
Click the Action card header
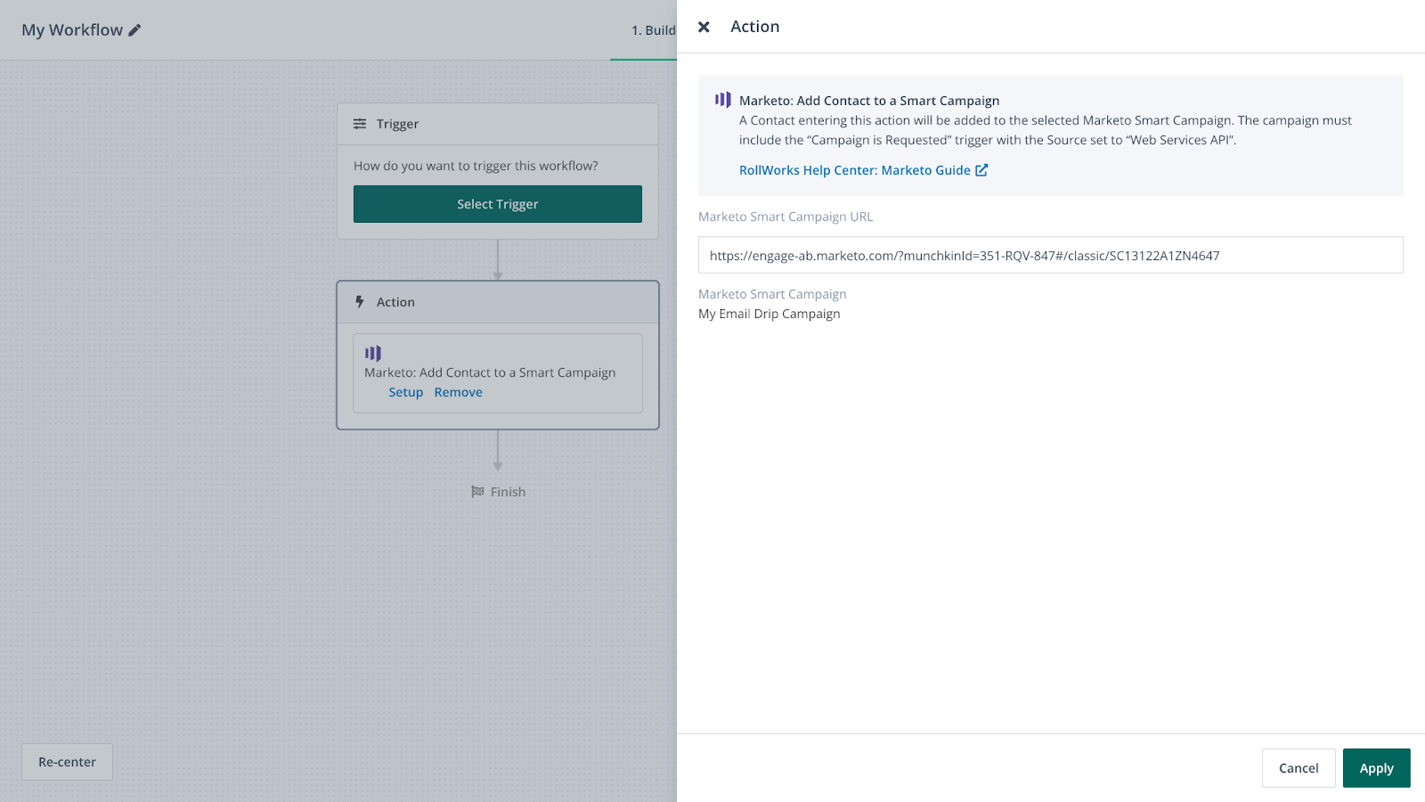coord(498,302)
